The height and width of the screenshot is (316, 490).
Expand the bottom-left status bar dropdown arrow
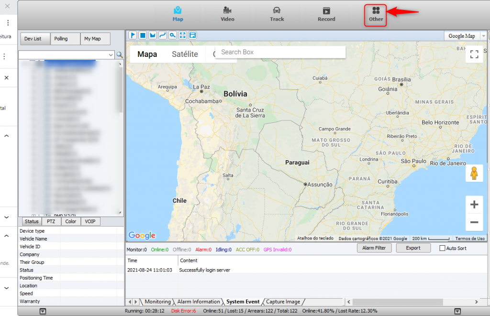pos(43,311)
